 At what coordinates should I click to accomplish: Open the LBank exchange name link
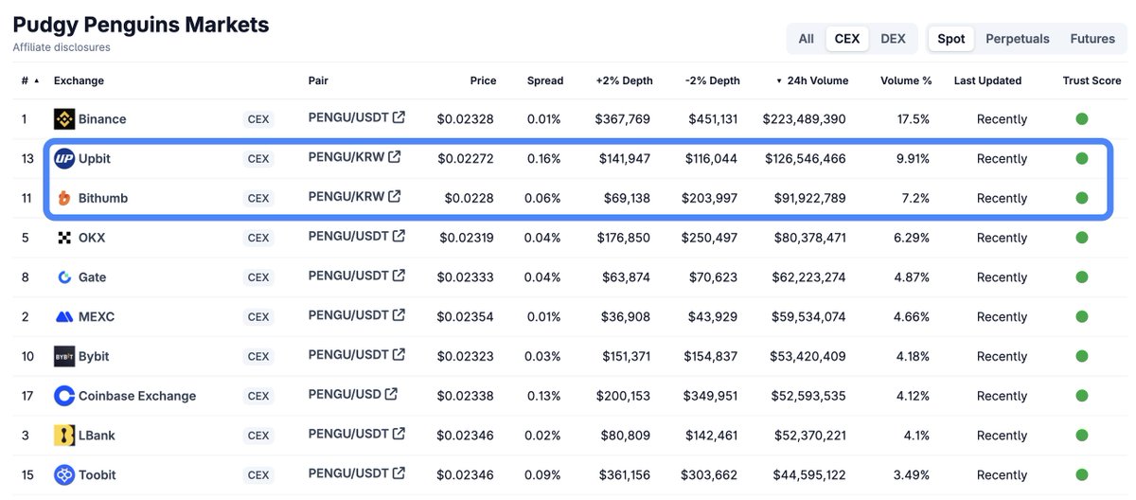tap(98, 436)
